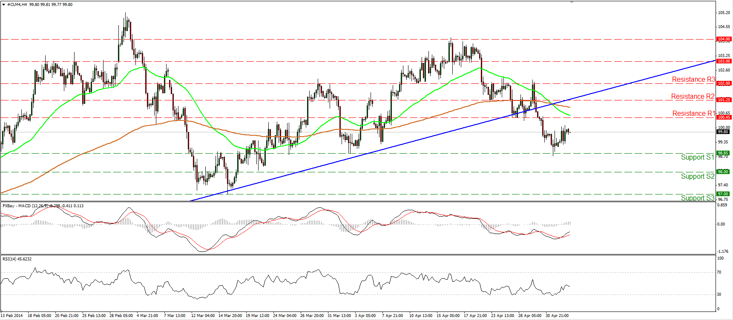Viewport: 733px width, 320px height.
Task: Click the 3 Apr 05:00 time label
Action: pyautogui.click(x=365, y=316)
